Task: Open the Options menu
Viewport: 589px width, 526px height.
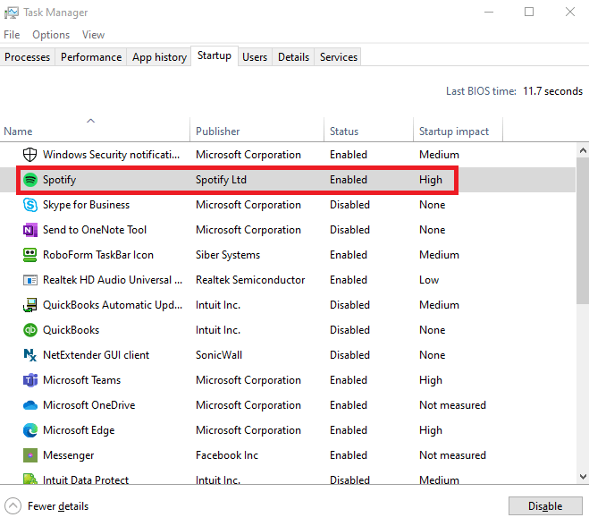Action: (x=51, y=35)
